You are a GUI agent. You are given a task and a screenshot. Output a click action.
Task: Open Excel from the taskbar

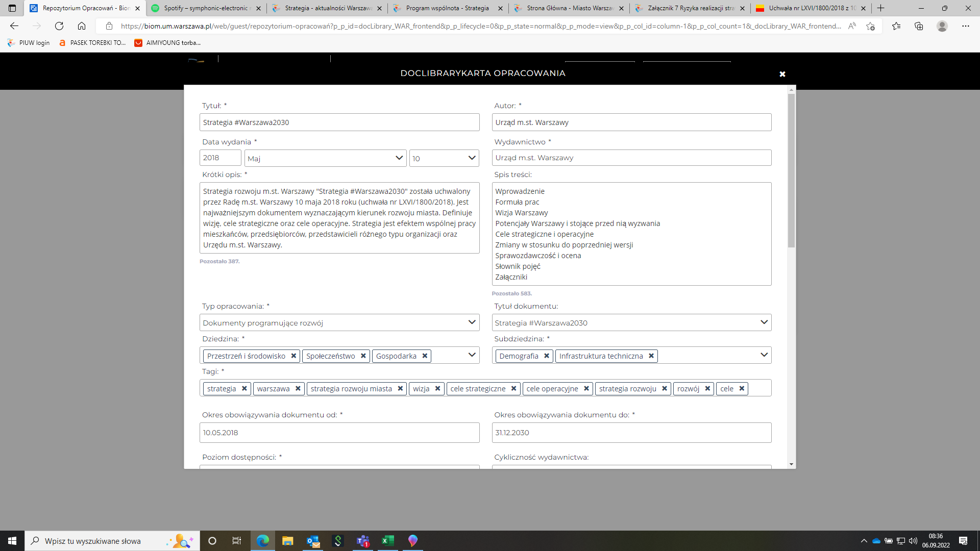tap(388, 541)
